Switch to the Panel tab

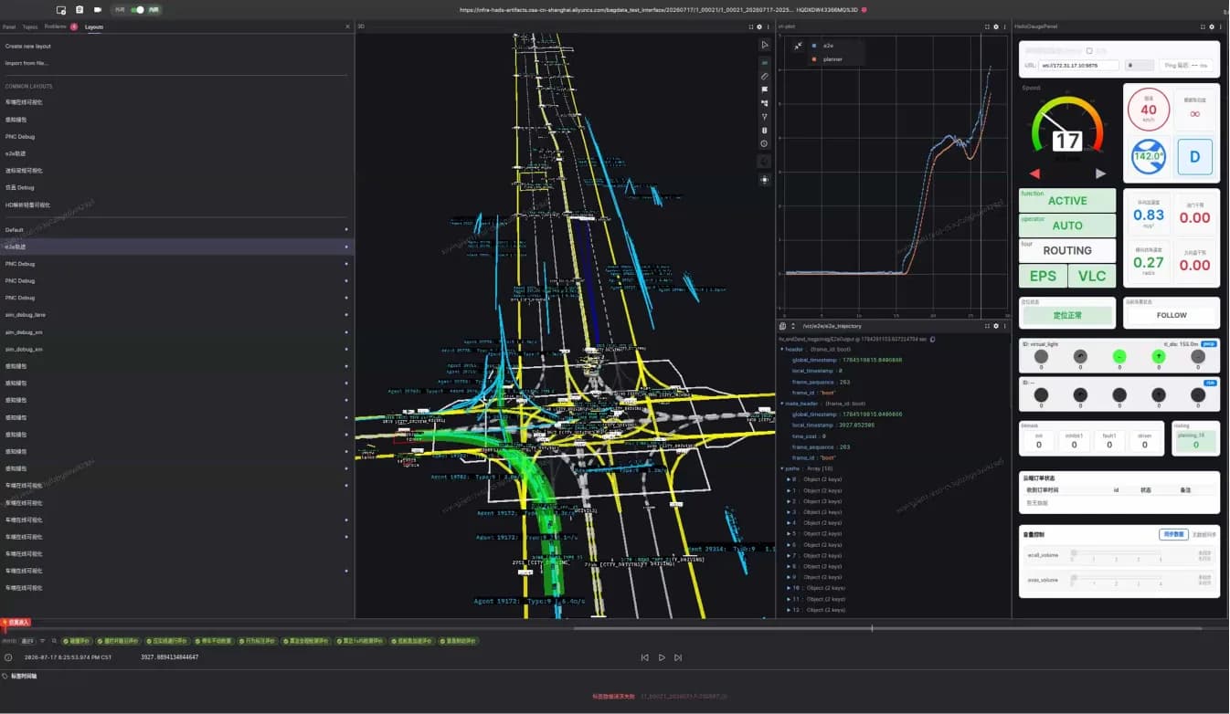click(9, 26)
